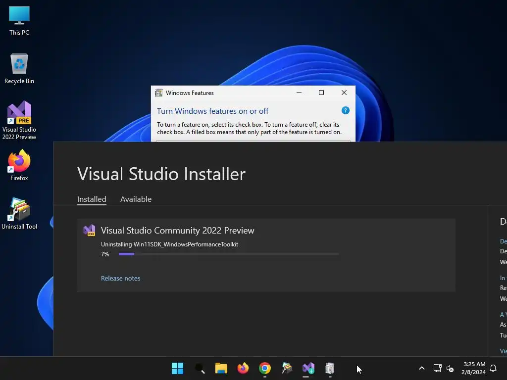Viewport: 507px width, 380px height.
Task: Click the uninstall progress bar
Action: [229, 254]
